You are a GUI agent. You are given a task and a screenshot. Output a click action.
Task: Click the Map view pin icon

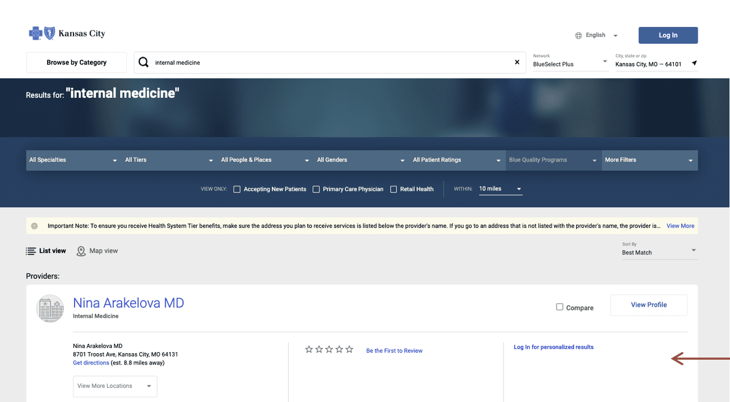[81, 251]
